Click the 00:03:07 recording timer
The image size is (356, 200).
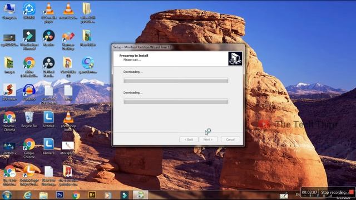309,192
